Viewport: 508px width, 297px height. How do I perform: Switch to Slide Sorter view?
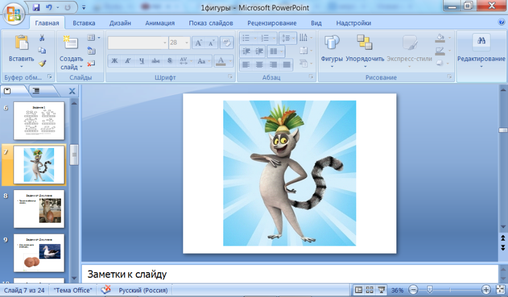pyautogui.click(x=370, y=290)
